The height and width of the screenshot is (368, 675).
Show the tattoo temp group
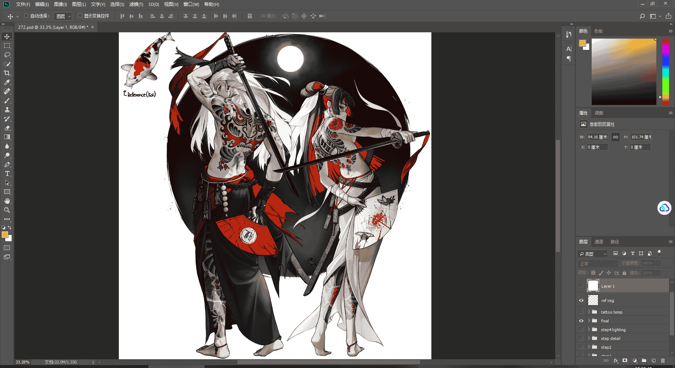tap(581, 312)
